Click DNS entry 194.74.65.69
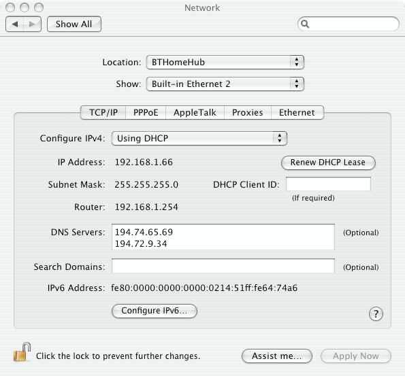This screenshot has width=405, height=376. click(x=144, y=232)
